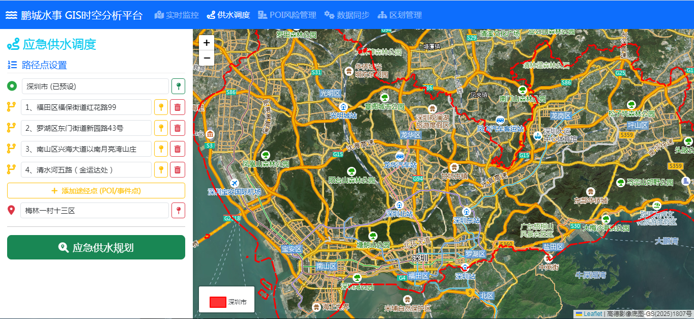Click waypoint 2 罗湖区东门街道新园路43号 field
The image size is (694, 319).
86,128
